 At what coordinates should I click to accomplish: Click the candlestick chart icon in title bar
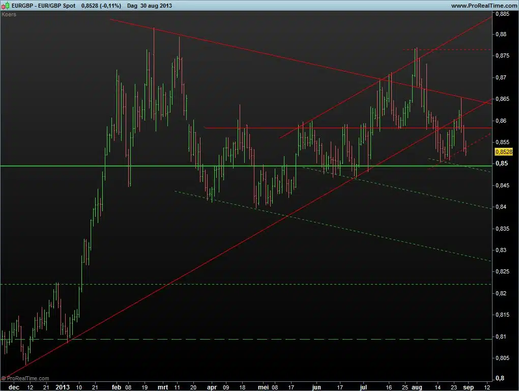[x=5, y=5]
